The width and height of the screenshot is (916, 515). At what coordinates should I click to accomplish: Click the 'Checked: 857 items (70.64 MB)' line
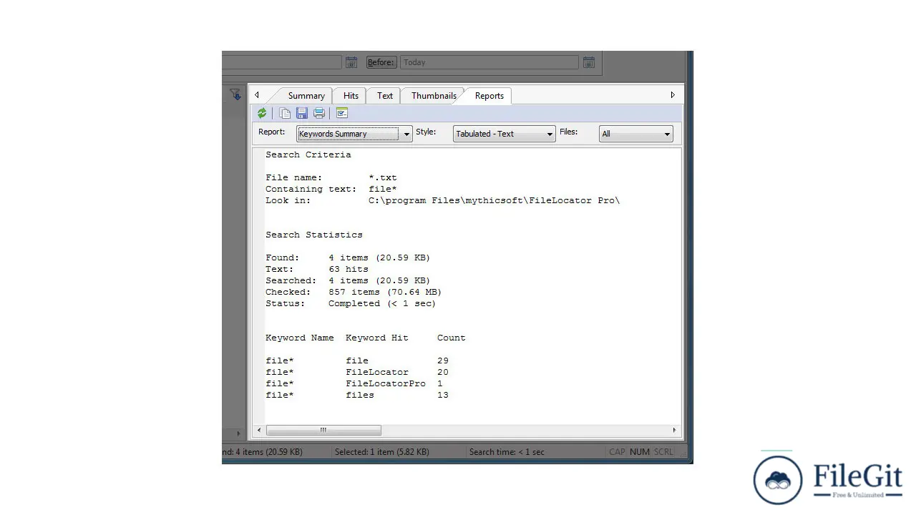point(354,292)
